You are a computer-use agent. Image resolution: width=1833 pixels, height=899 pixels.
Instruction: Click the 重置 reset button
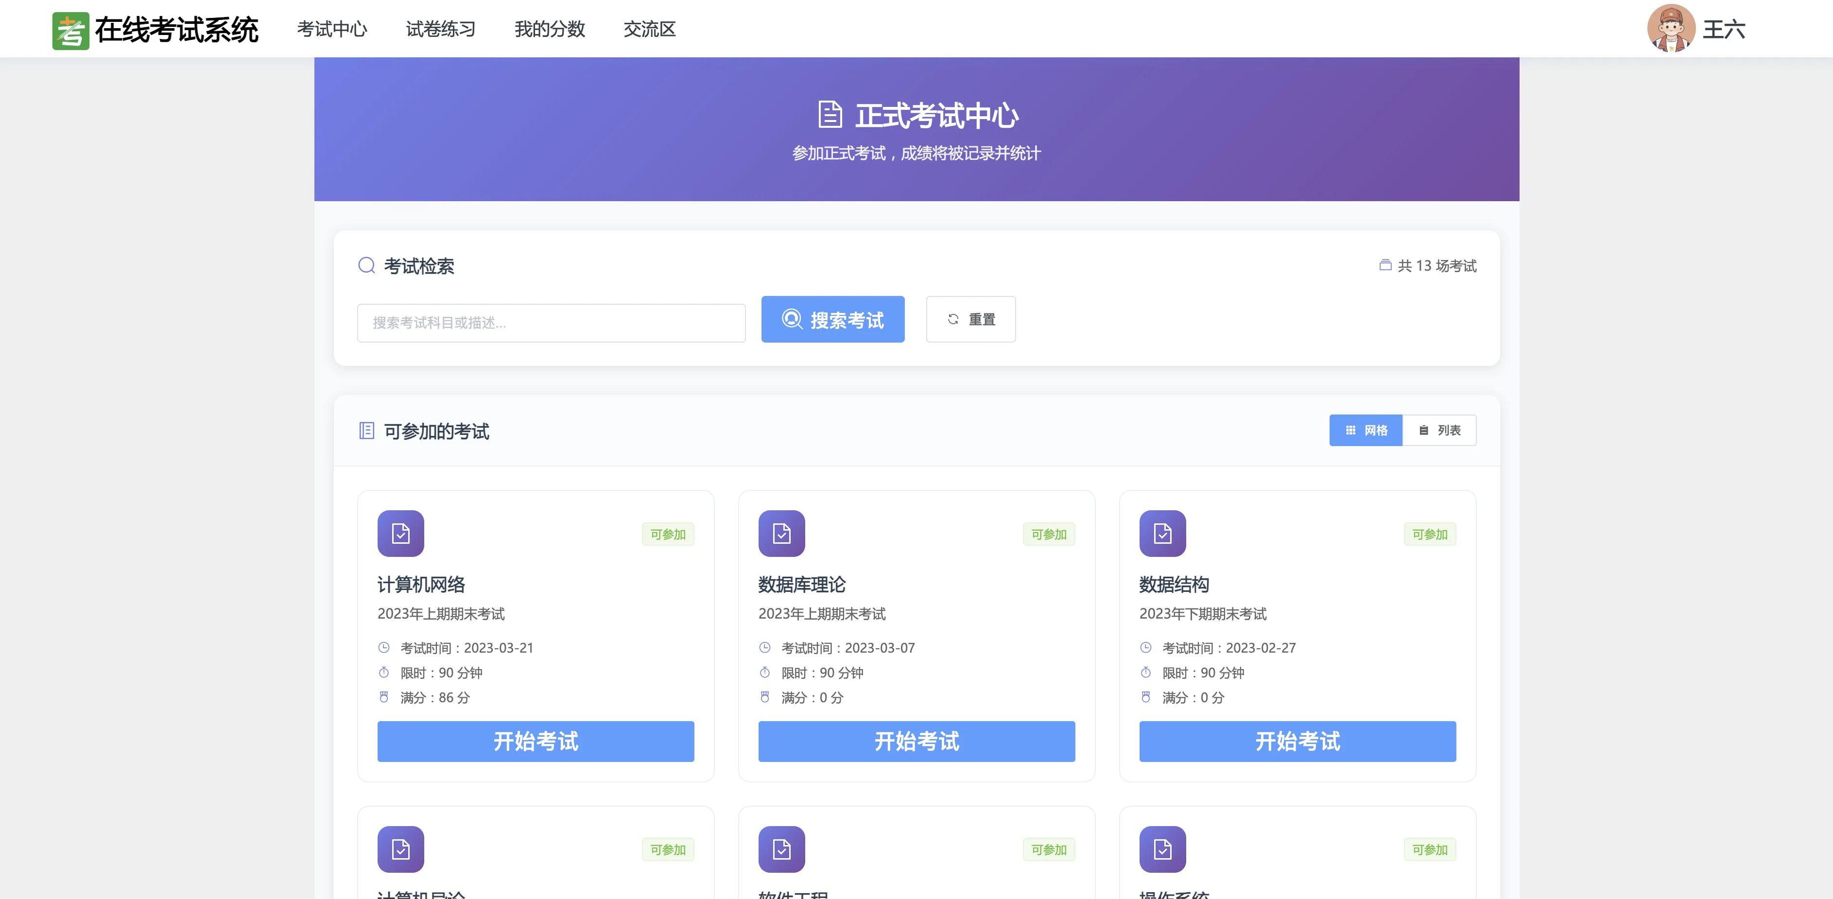tap(970, 320)
